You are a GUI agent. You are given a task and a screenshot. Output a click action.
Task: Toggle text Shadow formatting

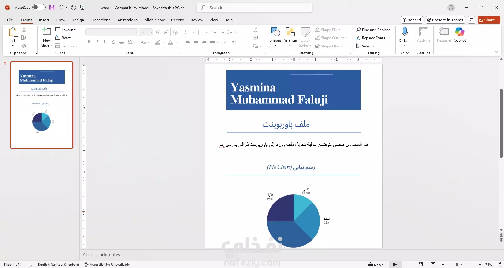coord(113,42)
